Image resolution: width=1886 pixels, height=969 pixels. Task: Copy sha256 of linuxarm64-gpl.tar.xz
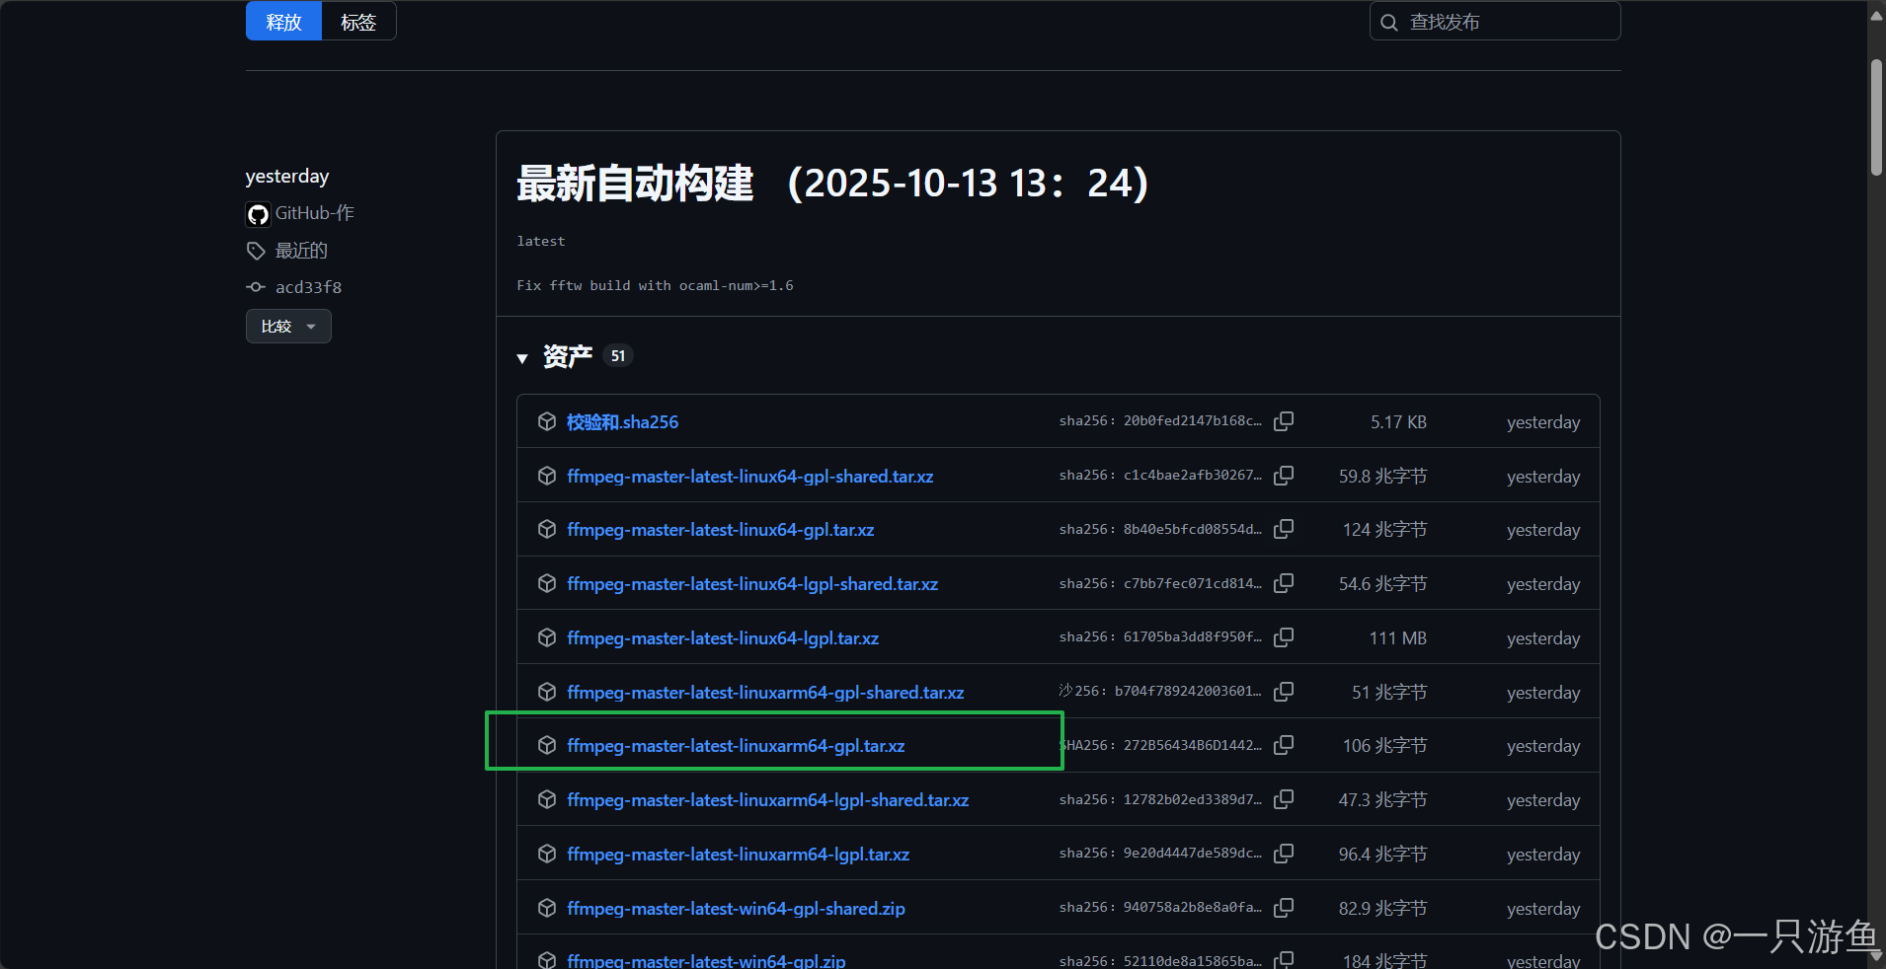coord(1284,745)
